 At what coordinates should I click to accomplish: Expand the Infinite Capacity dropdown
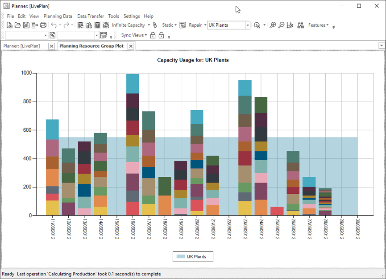click(x=149, y=25)
